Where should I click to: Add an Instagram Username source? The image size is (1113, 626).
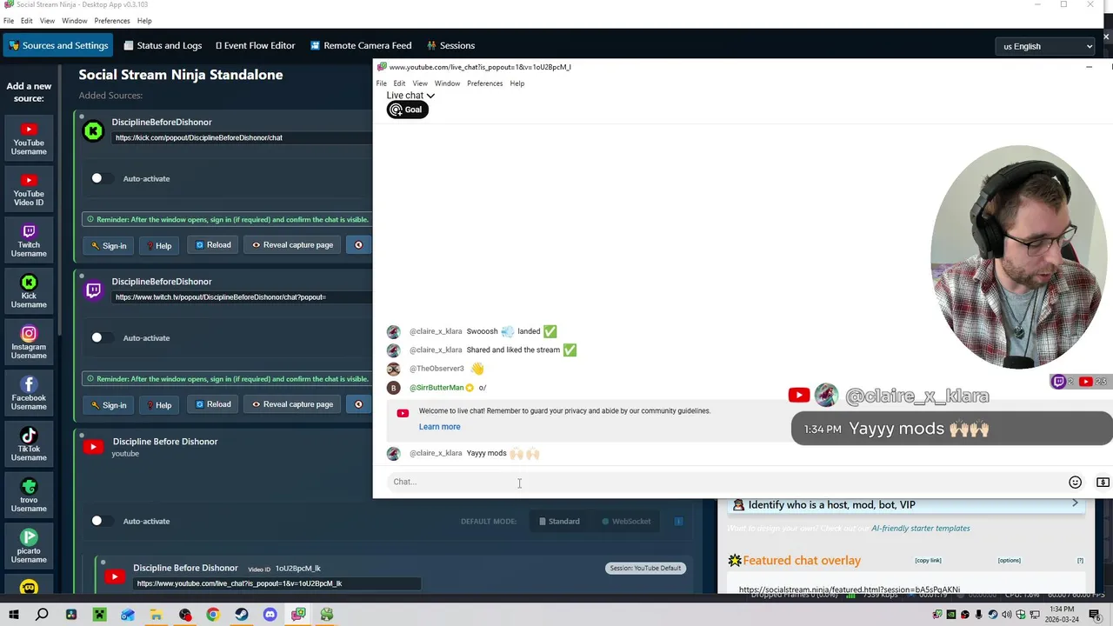(x=29, y=343)
